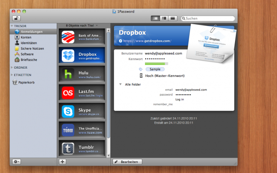Click the arrow icon beside Dropbox URL
The width and height of the screenshot is (277, 173).
click(120, 41)
